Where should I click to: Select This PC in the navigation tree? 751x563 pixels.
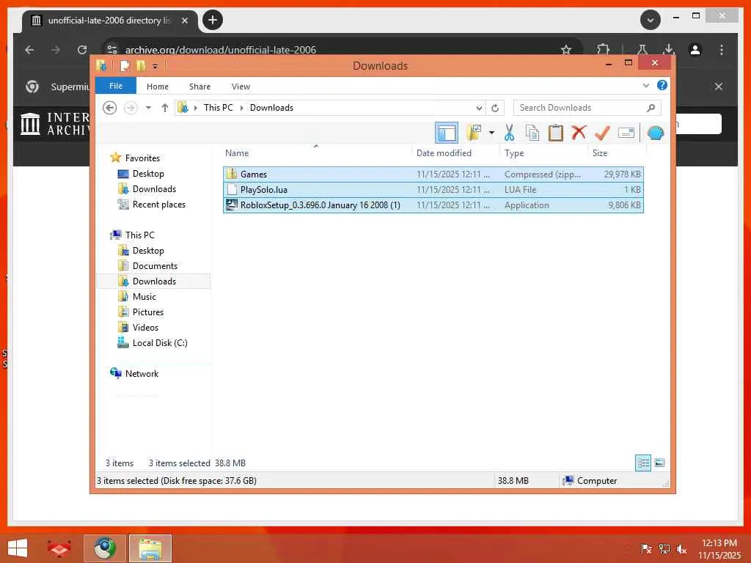point(140,235)
